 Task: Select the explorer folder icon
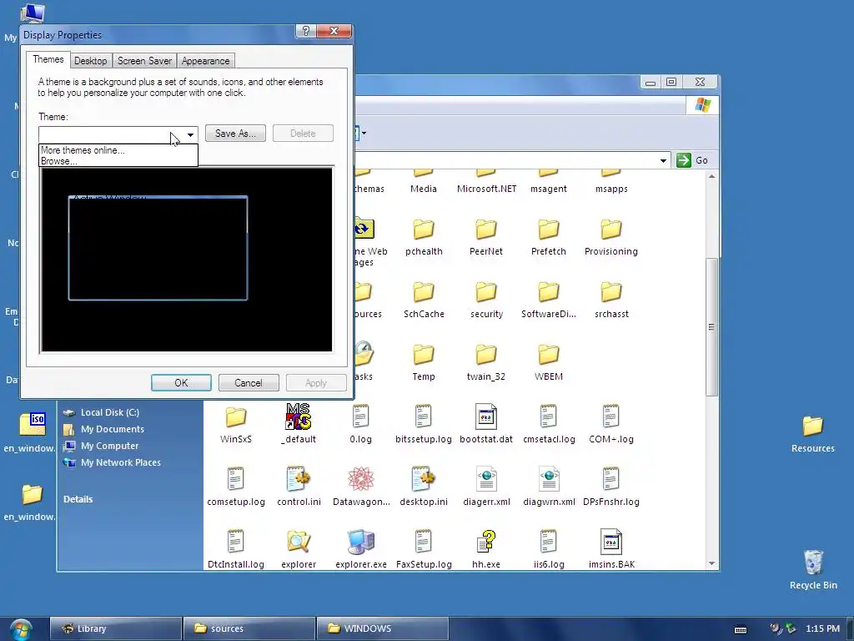(x=299, y=542)
